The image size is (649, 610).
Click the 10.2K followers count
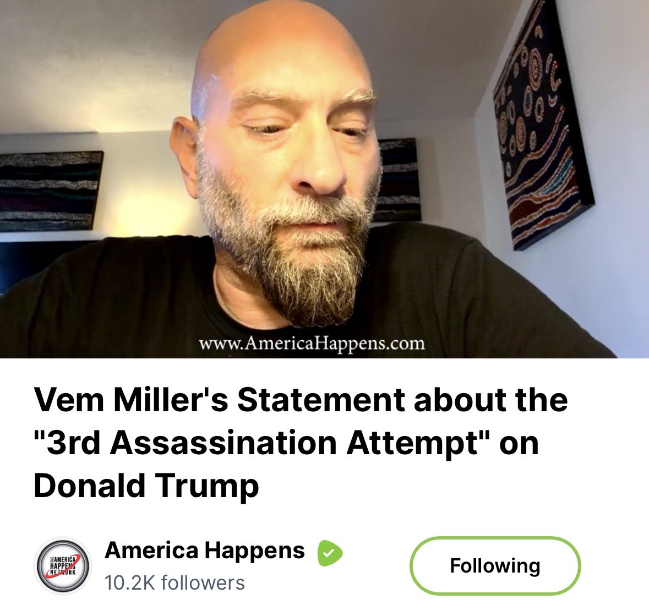(174, 583)
